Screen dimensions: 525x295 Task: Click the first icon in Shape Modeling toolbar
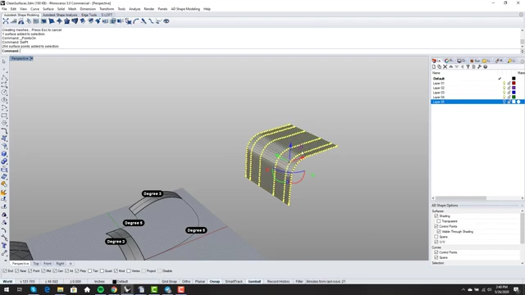(6, 21)
